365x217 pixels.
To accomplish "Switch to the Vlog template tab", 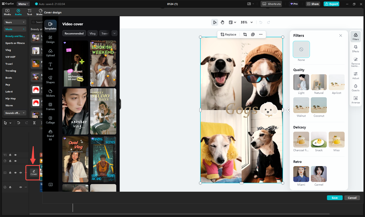I will [92, 33].
